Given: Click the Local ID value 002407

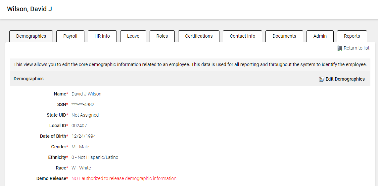Looking at the screenshot, I should (x=79, y=126).
